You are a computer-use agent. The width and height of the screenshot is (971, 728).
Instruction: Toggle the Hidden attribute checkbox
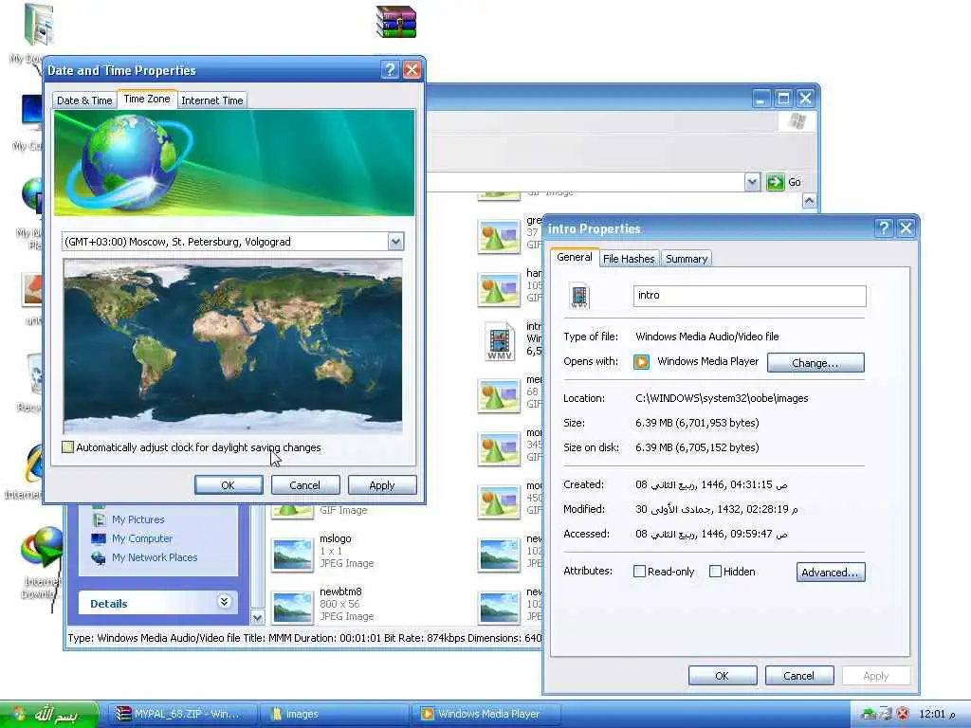coord(715,572)
